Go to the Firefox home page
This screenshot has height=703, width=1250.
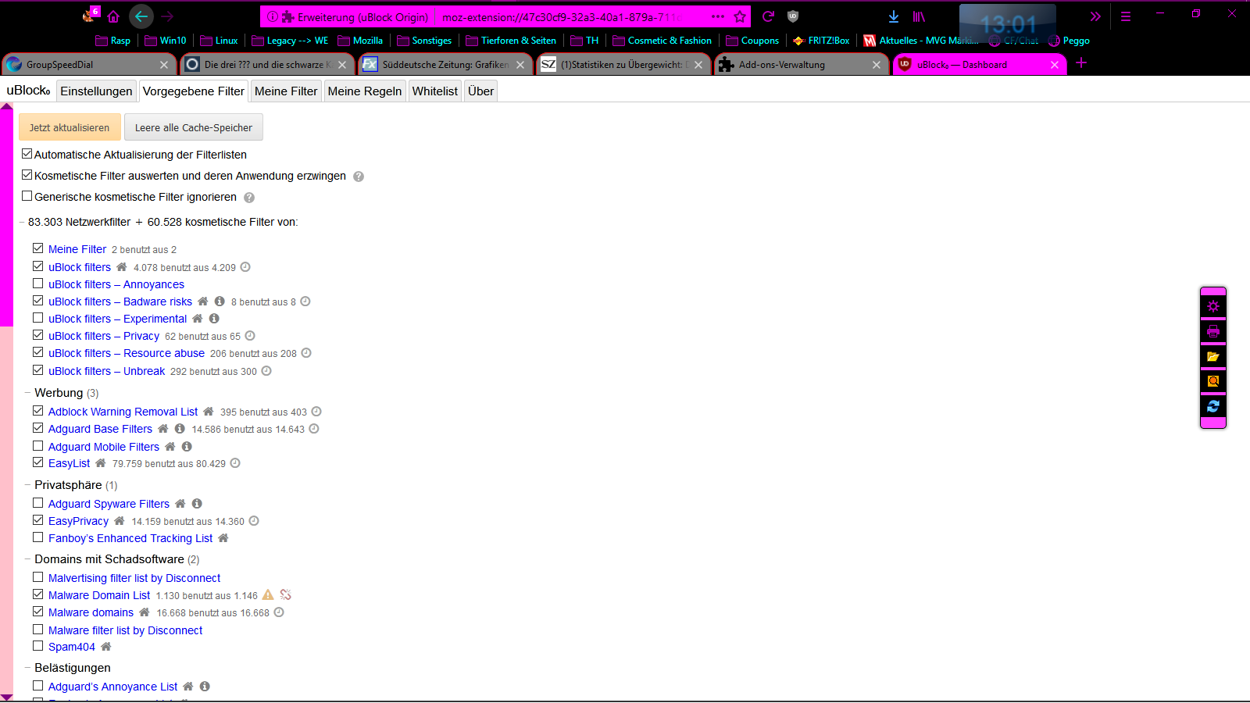tap(113, 16)
